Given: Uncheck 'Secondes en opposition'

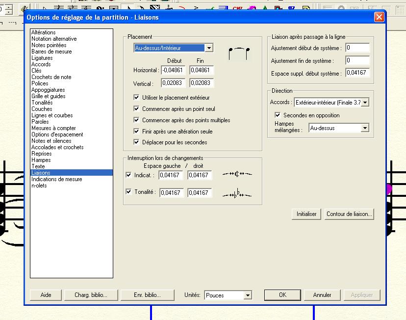Looking at the screenshot, I should coord(279,115).
